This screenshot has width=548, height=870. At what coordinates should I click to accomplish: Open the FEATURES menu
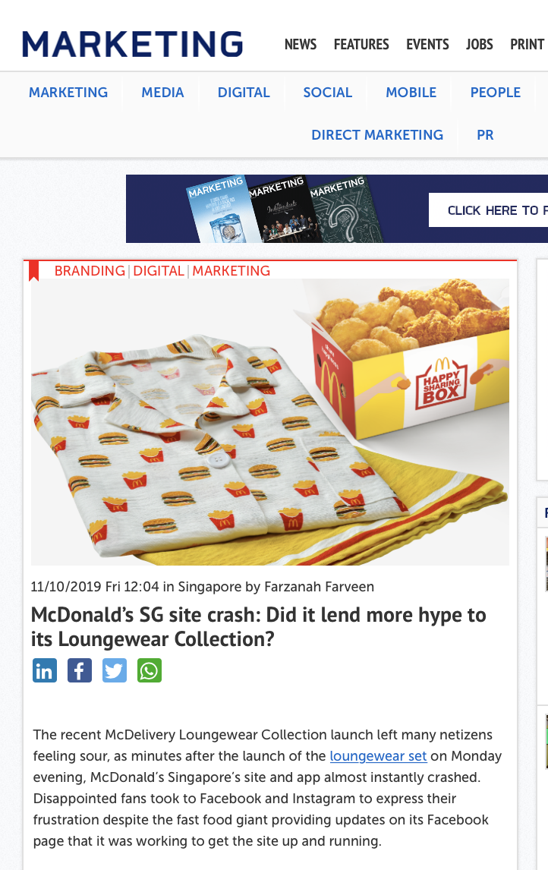(x=361, y=44)
